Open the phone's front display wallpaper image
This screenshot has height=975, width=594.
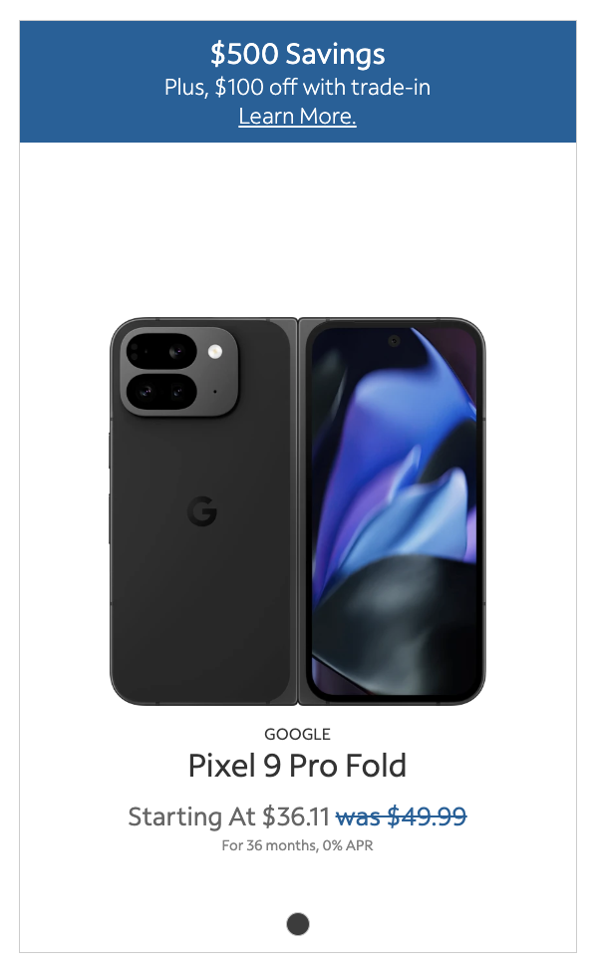coord(394,511)
